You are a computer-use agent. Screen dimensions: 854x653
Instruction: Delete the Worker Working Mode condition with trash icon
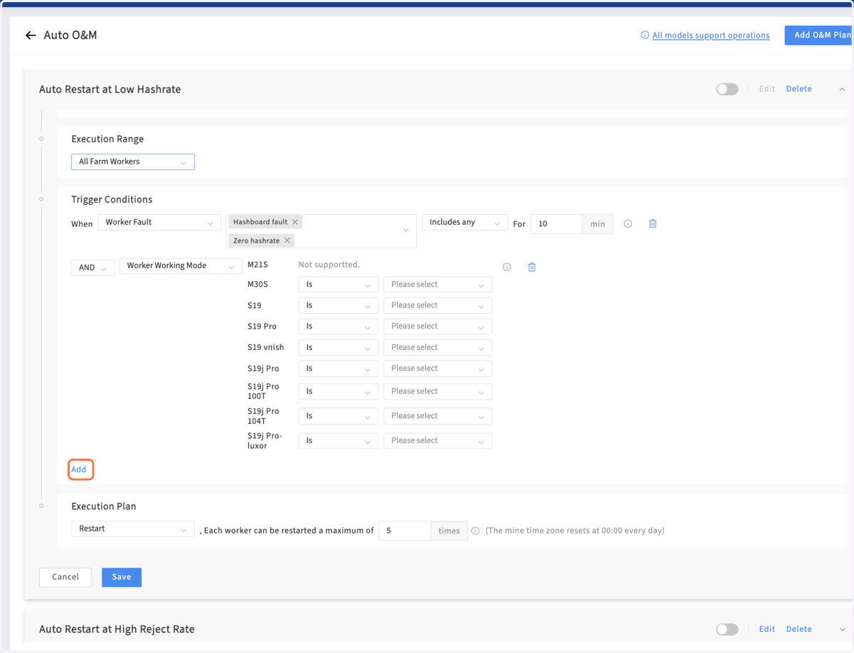[x=532, y=267]
